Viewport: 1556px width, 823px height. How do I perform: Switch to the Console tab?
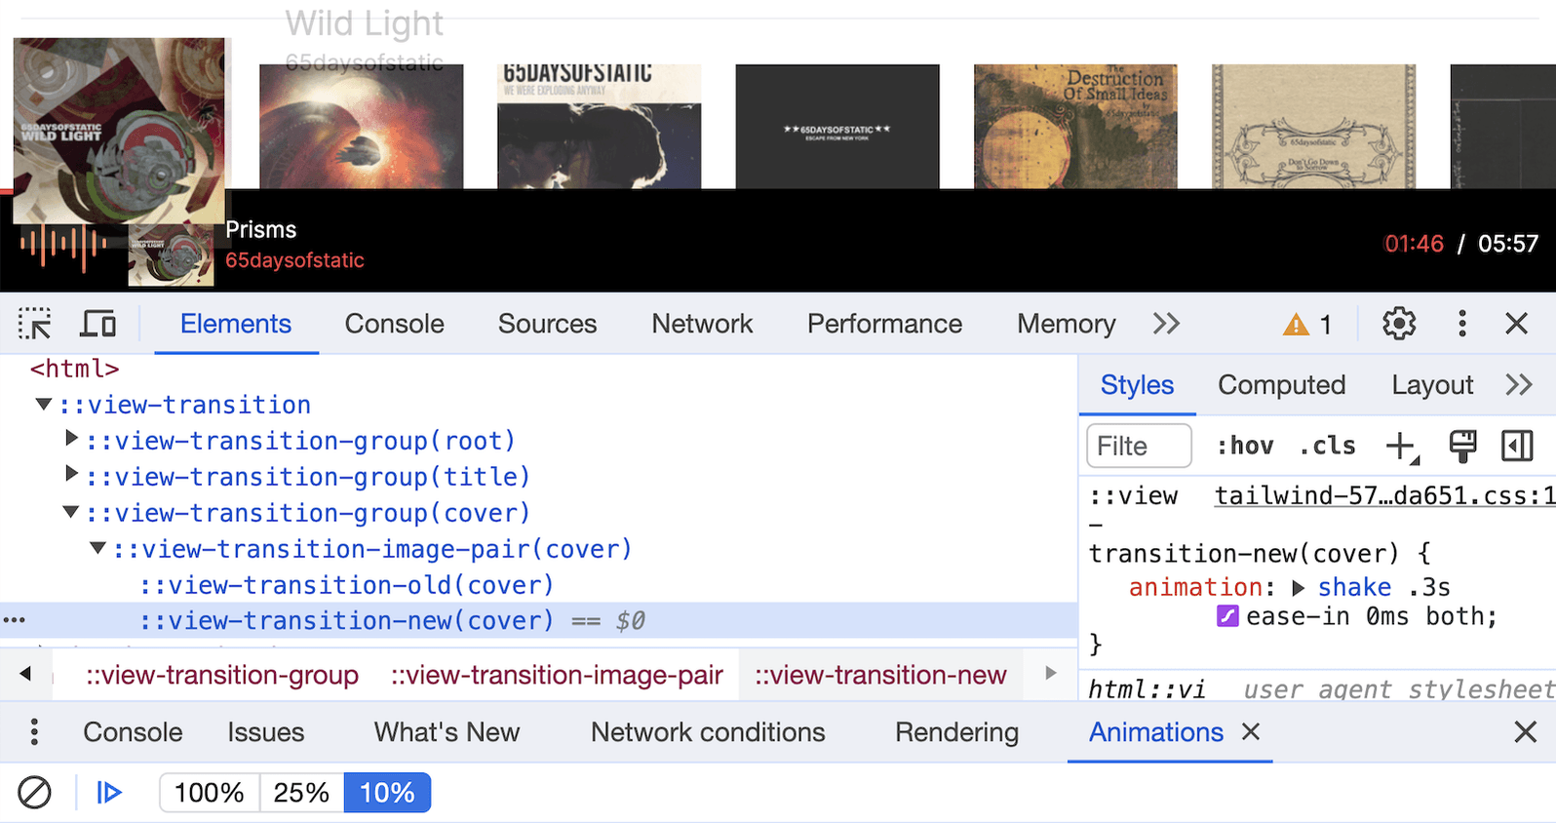coord(394,324)
